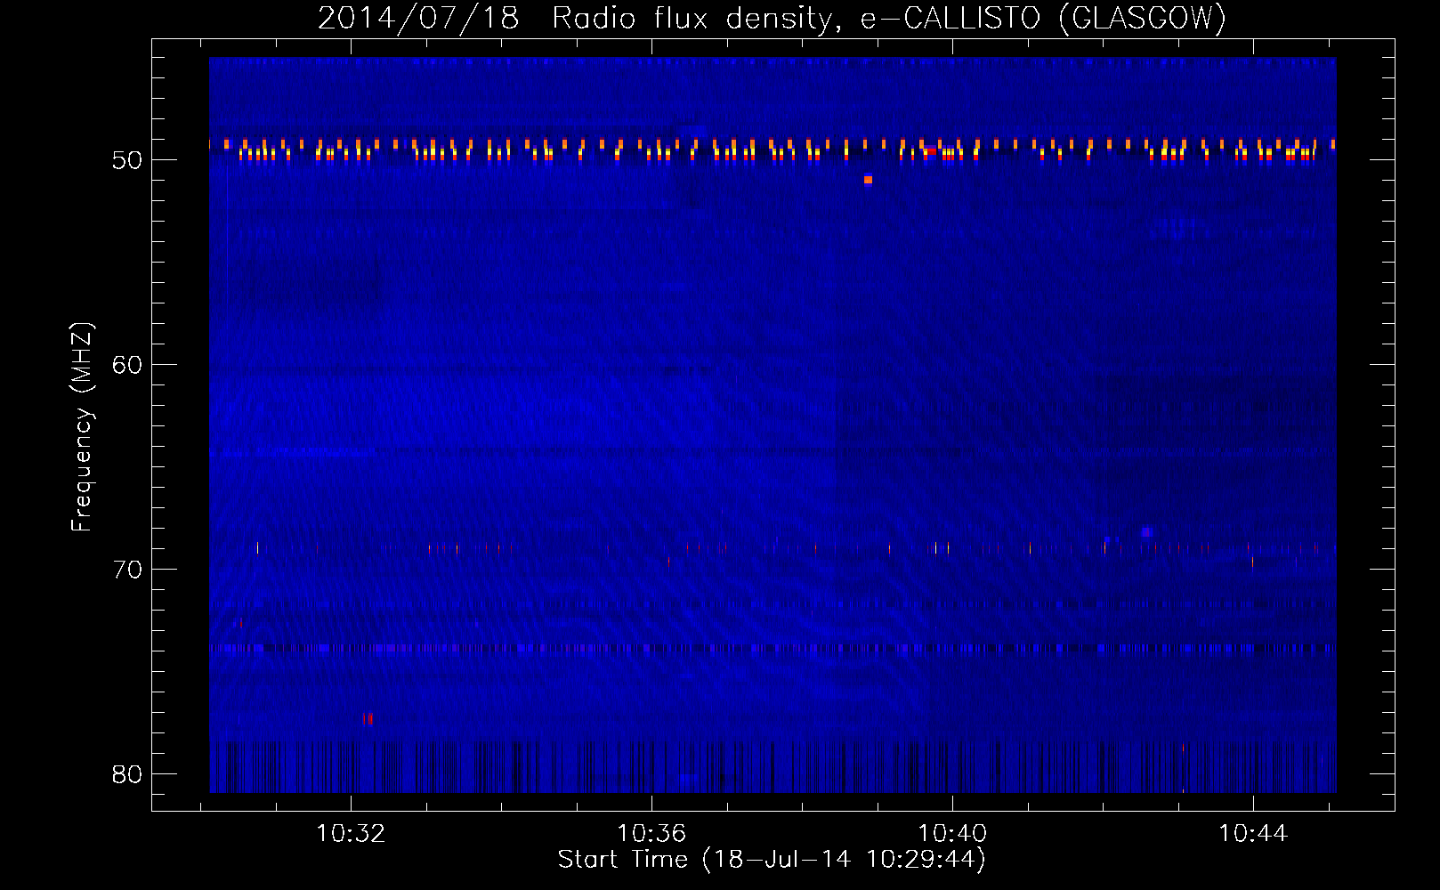Click the Frequency (MHZ) axis label
Image resolution: width=1440 pixels, height=890 pixels.
[82, 427]
